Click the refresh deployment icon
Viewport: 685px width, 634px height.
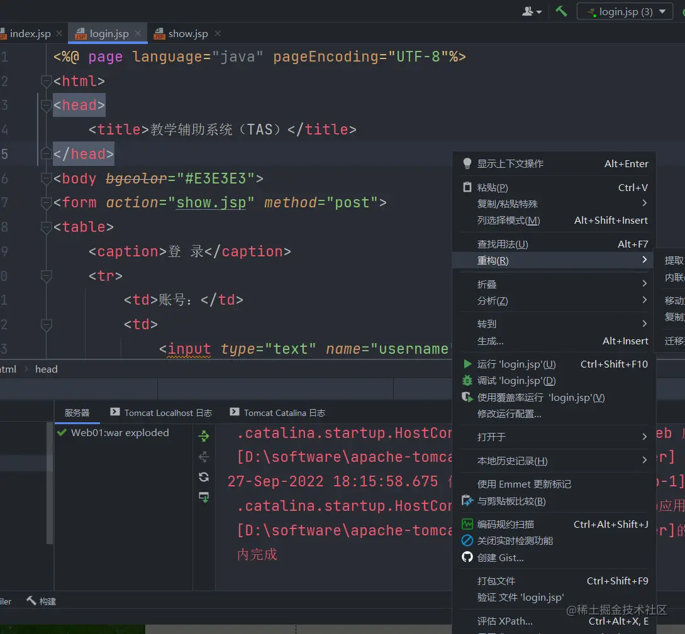[204, 477]
